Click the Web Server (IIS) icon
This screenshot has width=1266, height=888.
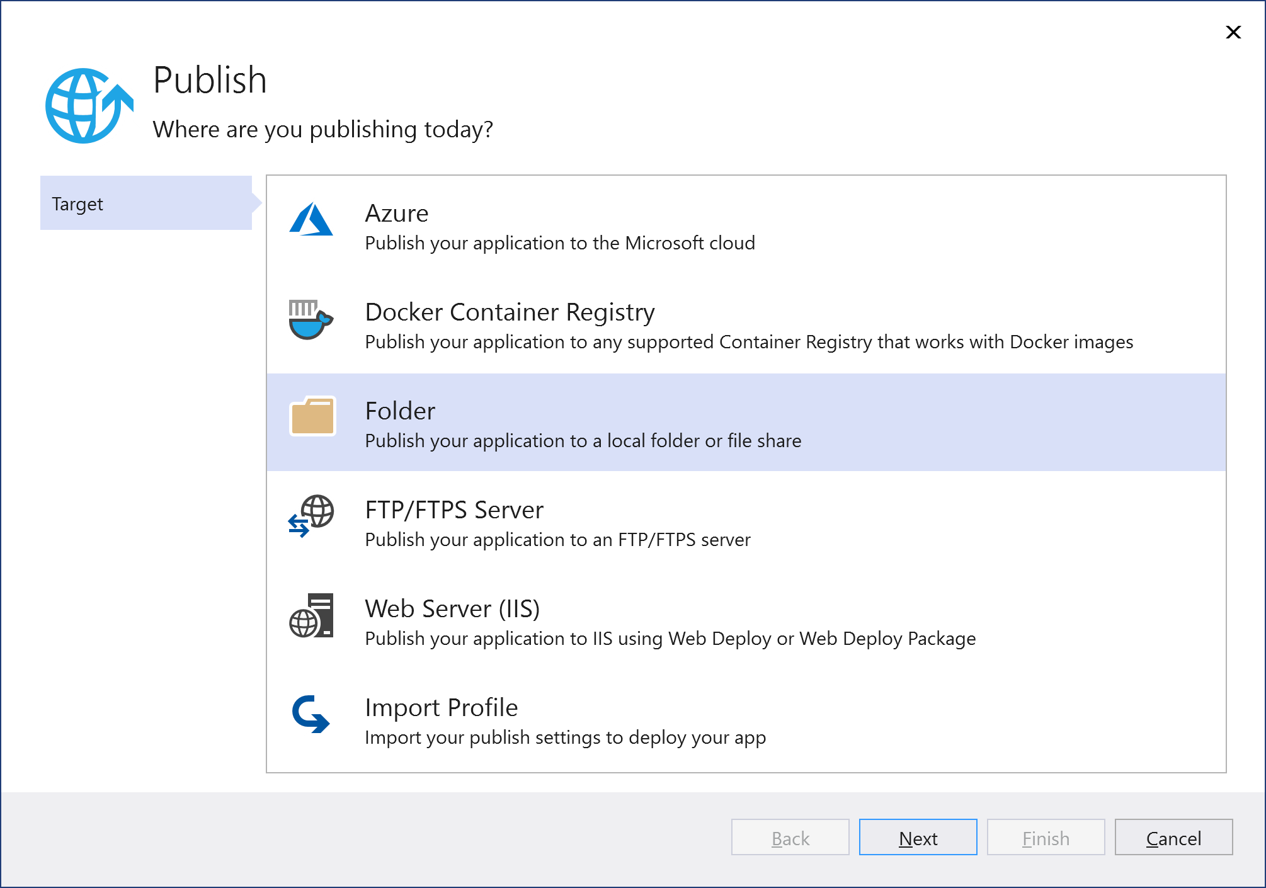(x=311, y=615)
